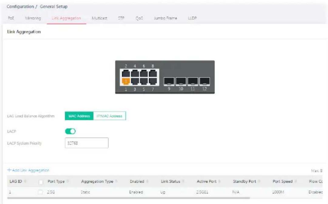Screen dimensions: 328x204
Task: Open the LLDP tab
Action: 192,18
